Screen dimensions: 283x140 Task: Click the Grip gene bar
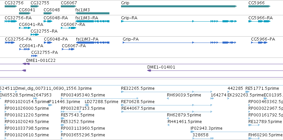[179, 6]
